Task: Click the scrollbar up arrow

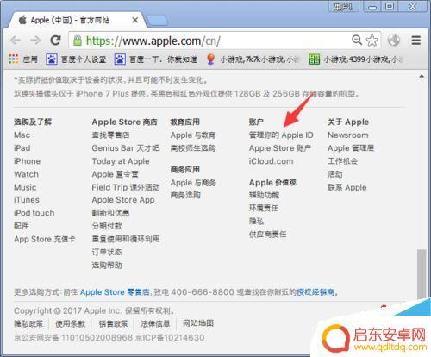Action: (422, 76)
